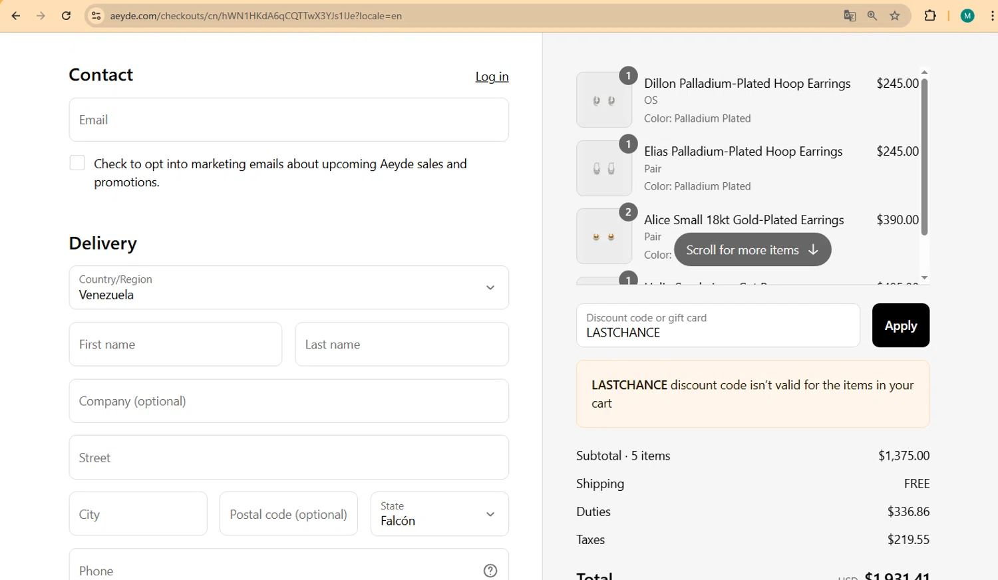This screenshot has height=580, width=998.
Task: Click the quantity badge 2 on Alice earrings
Action: pos(628,212)
